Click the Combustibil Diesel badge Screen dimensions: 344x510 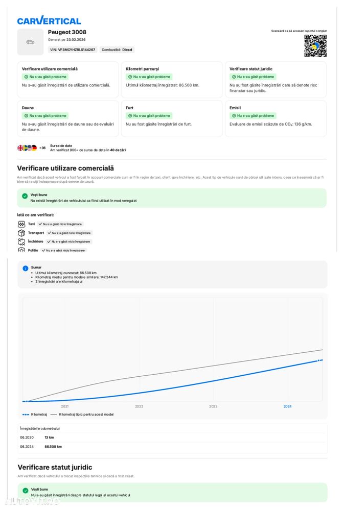pos(117,50)
